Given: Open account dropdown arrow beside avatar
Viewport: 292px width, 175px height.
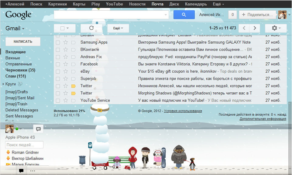Looking at the screenshot, I should pyautogui.click(x=289, y=15).
